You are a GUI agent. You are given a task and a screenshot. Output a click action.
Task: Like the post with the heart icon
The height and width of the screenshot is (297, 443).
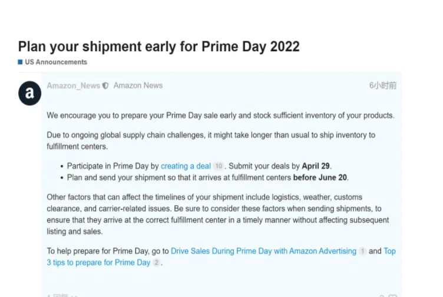(x=393, y=296)
